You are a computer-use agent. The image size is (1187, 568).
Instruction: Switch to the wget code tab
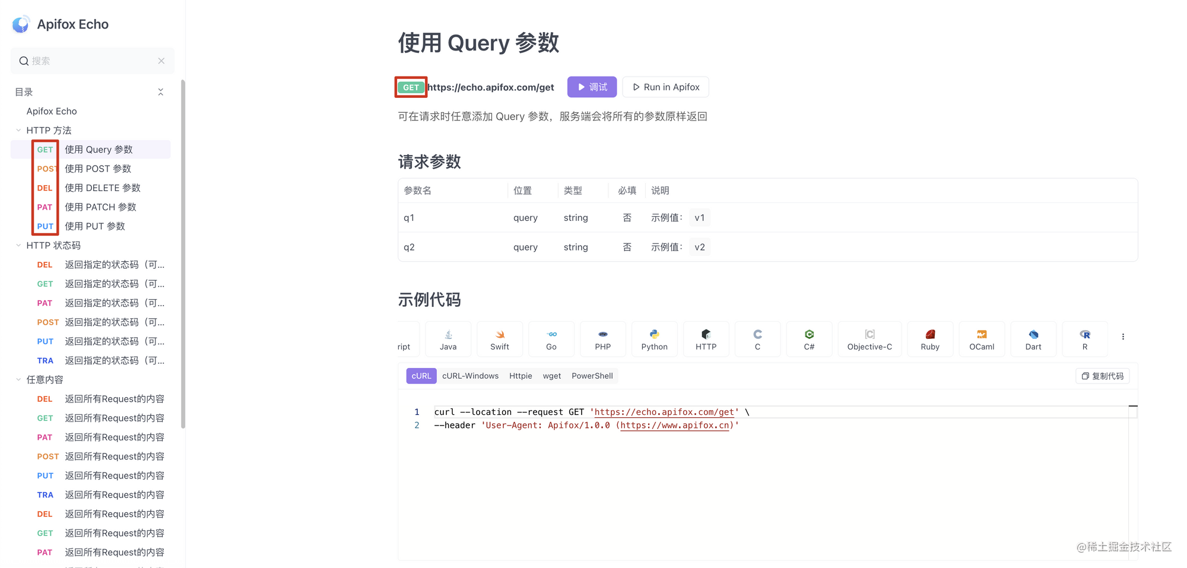[x=552, y=375]
